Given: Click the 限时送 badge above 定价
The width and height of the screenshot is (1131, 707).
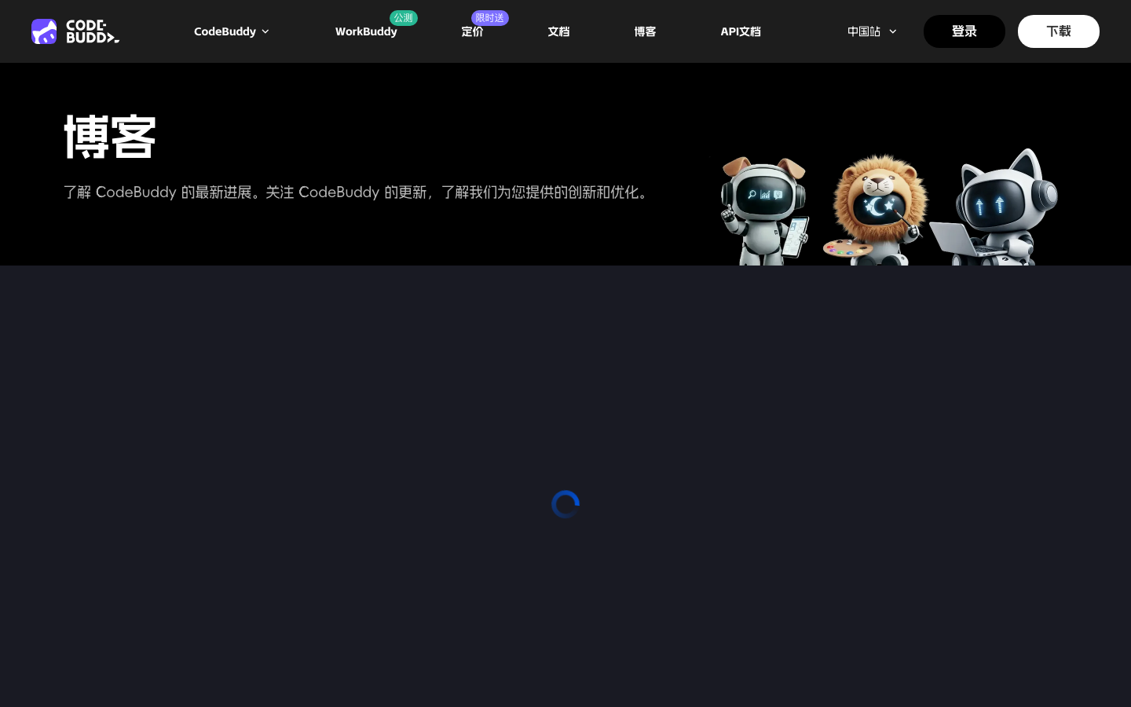Looking at the screenshot, I should click(490, 17).
